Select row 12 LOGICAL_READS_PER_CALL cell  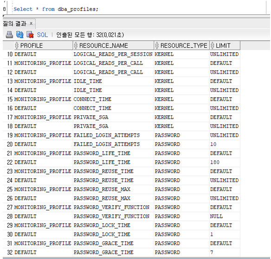click(x=113, y=72)
